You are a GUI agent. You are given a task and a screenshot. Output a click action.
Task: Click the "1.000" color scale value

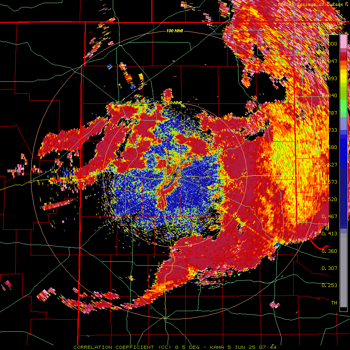(x=329, y=44)
